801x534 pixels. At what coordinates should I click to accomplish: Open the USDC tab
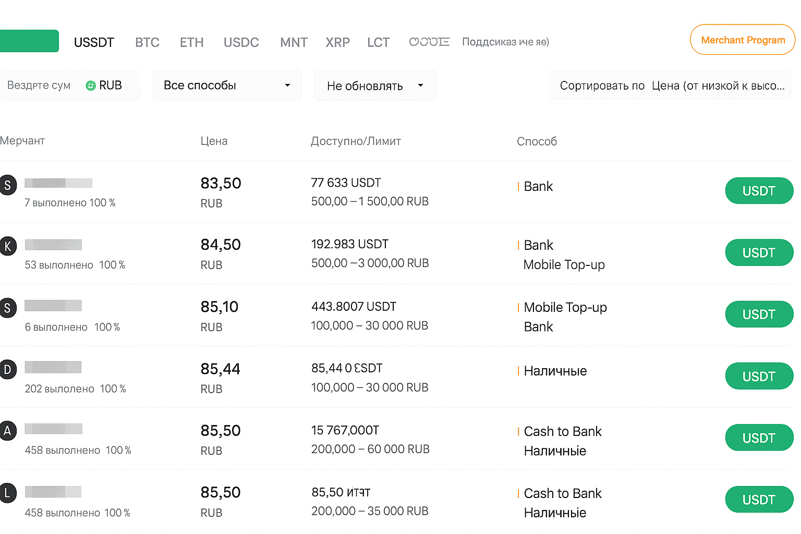(x=241, y=42)
